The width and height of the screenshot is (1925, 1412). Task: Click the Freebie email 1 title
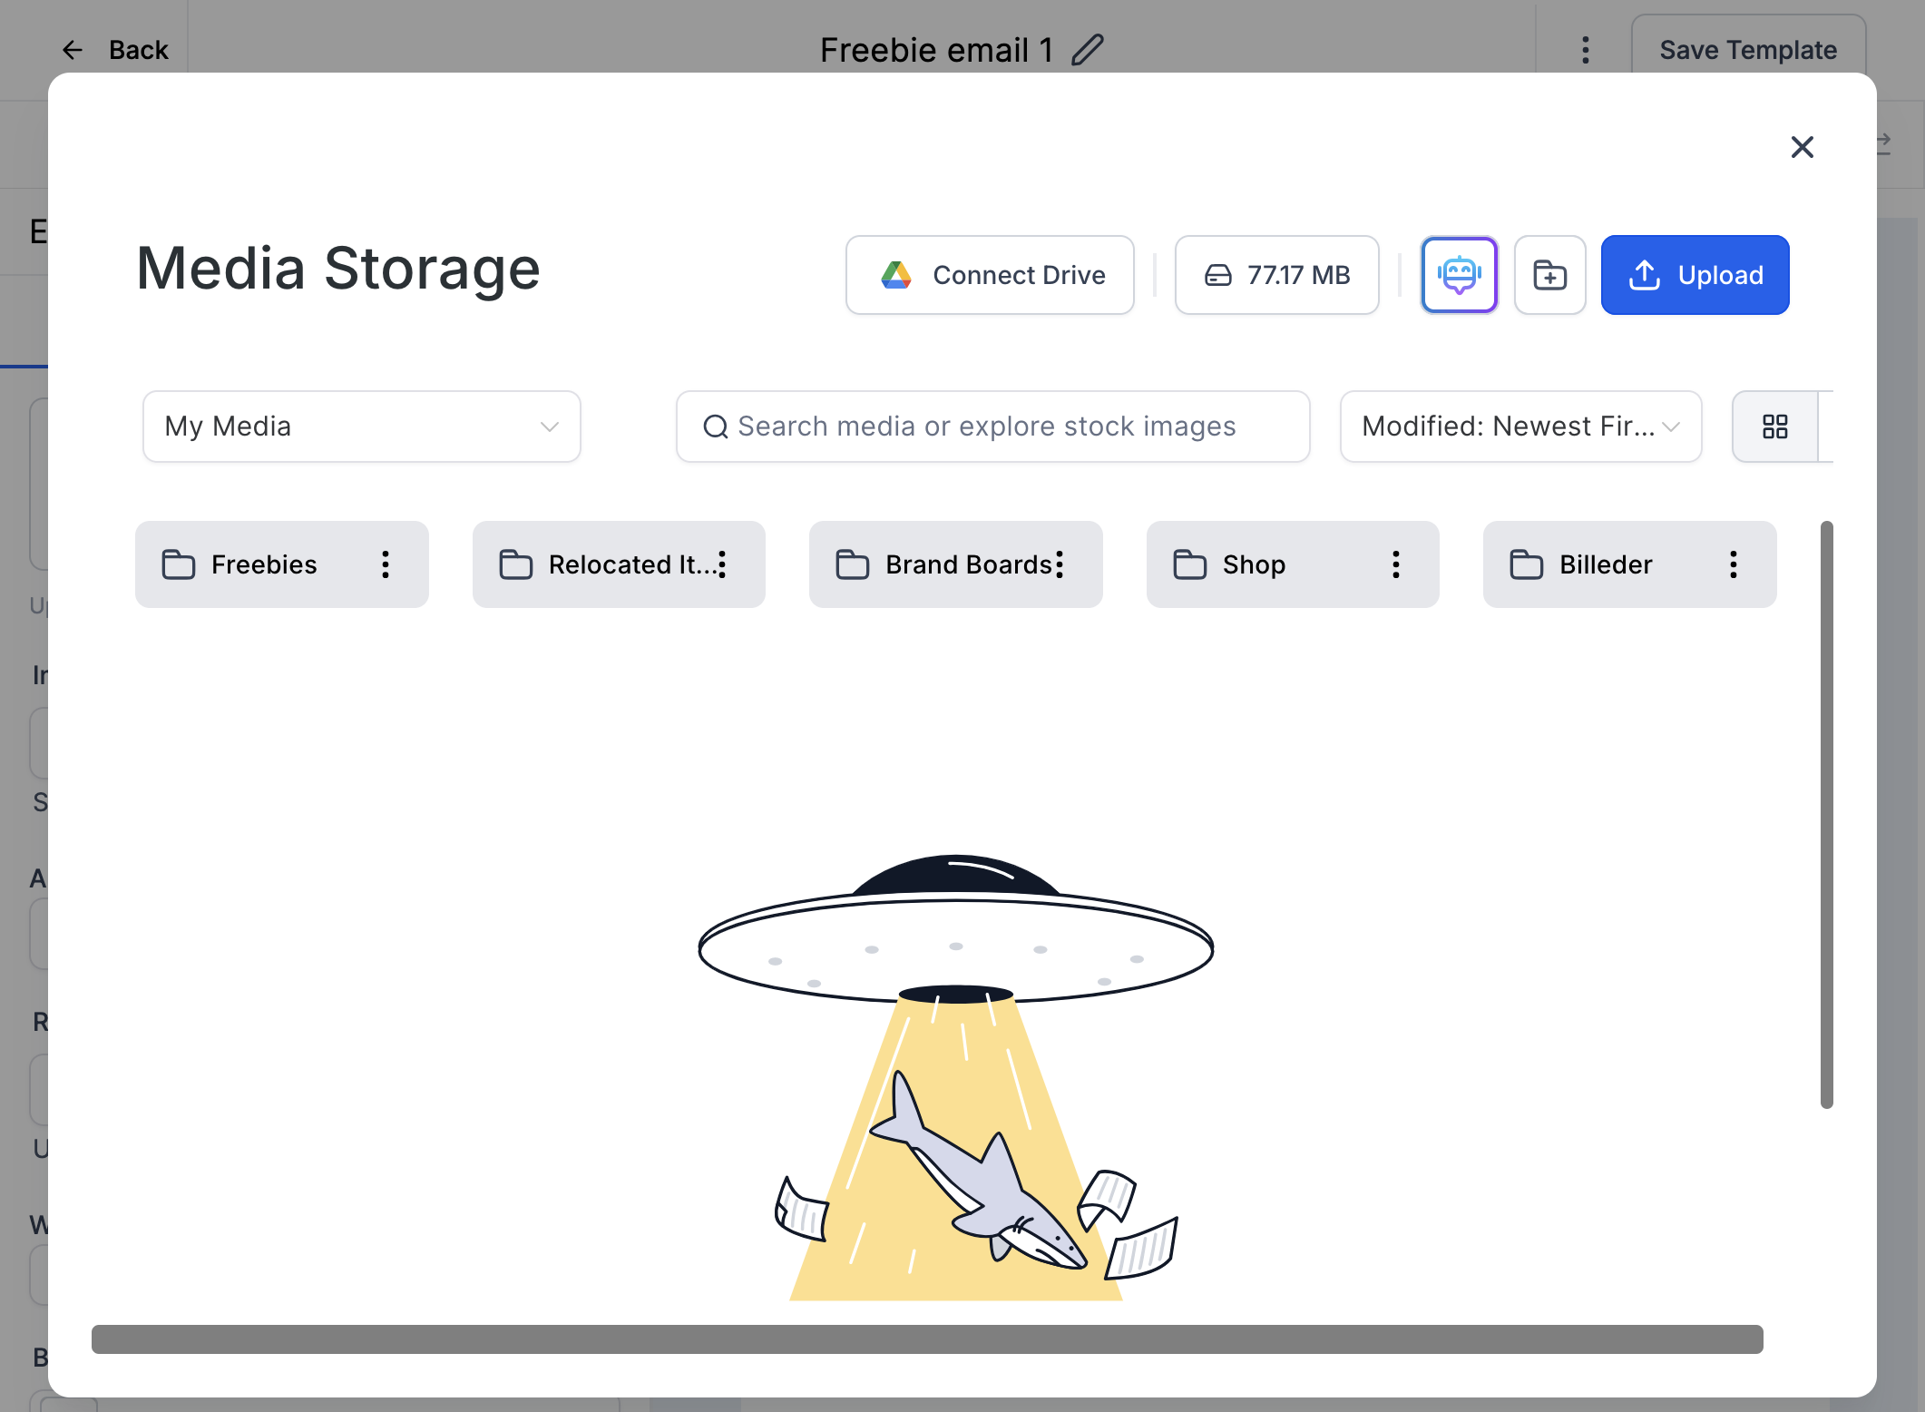tap(936, 50)
